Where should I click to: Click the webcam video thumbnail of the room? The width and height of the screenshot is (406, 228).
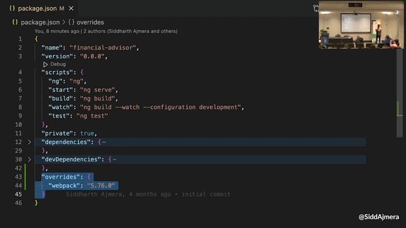[x=361, y=25]
